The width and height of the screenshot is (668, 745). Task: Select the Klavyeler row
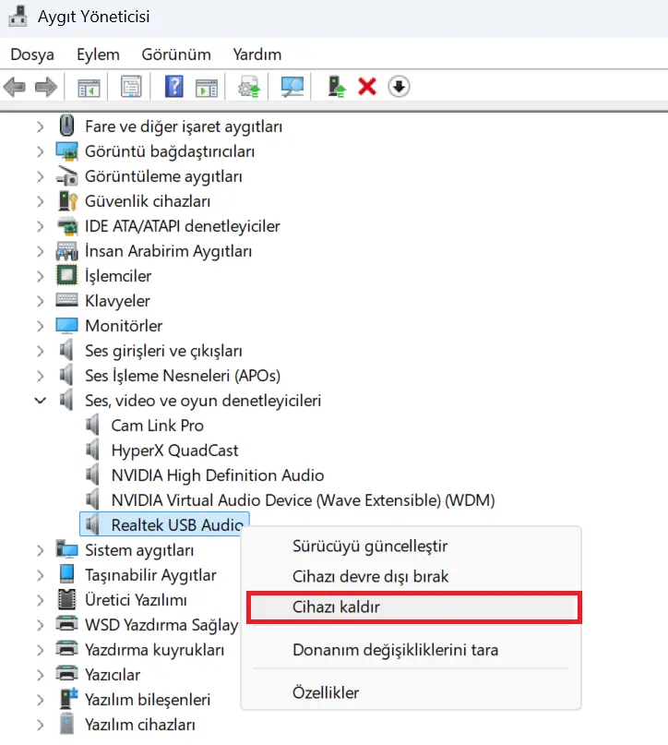pyautogui.click(x=117, y=301)
